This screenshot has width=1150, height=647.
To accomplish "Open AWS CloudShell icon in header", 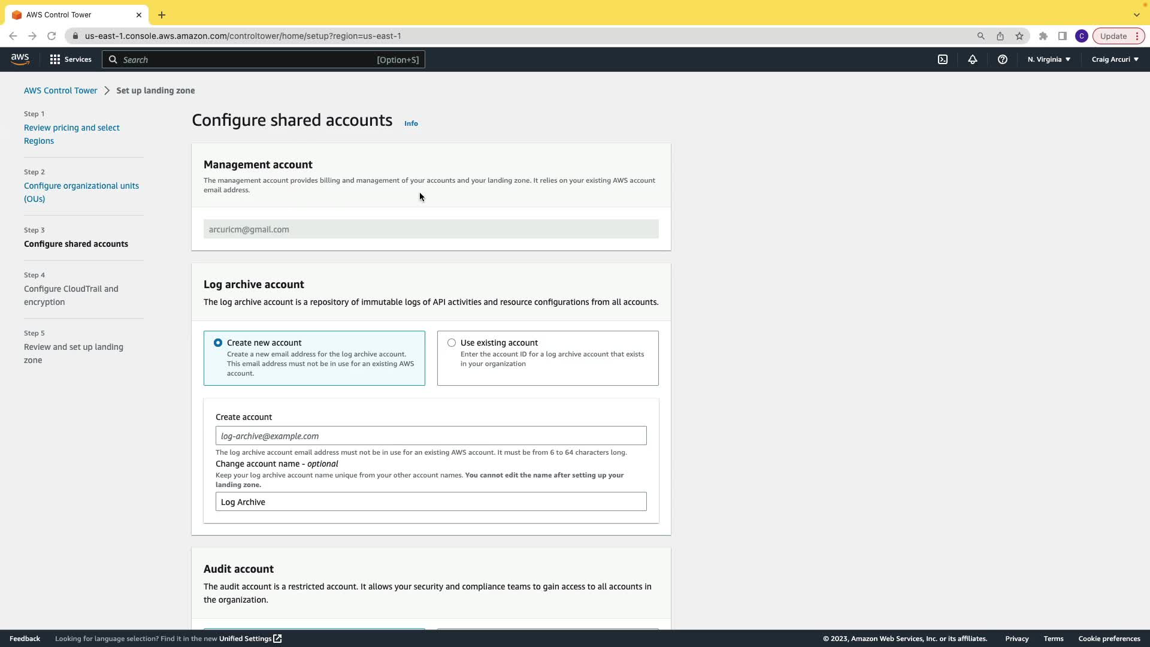I will pyautogui.click(x=943, y=59).
